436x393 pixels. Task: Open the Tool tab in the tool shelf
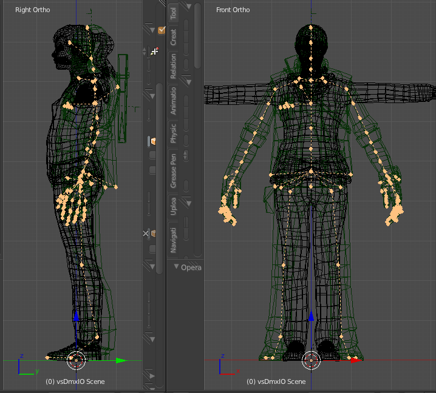174,15
